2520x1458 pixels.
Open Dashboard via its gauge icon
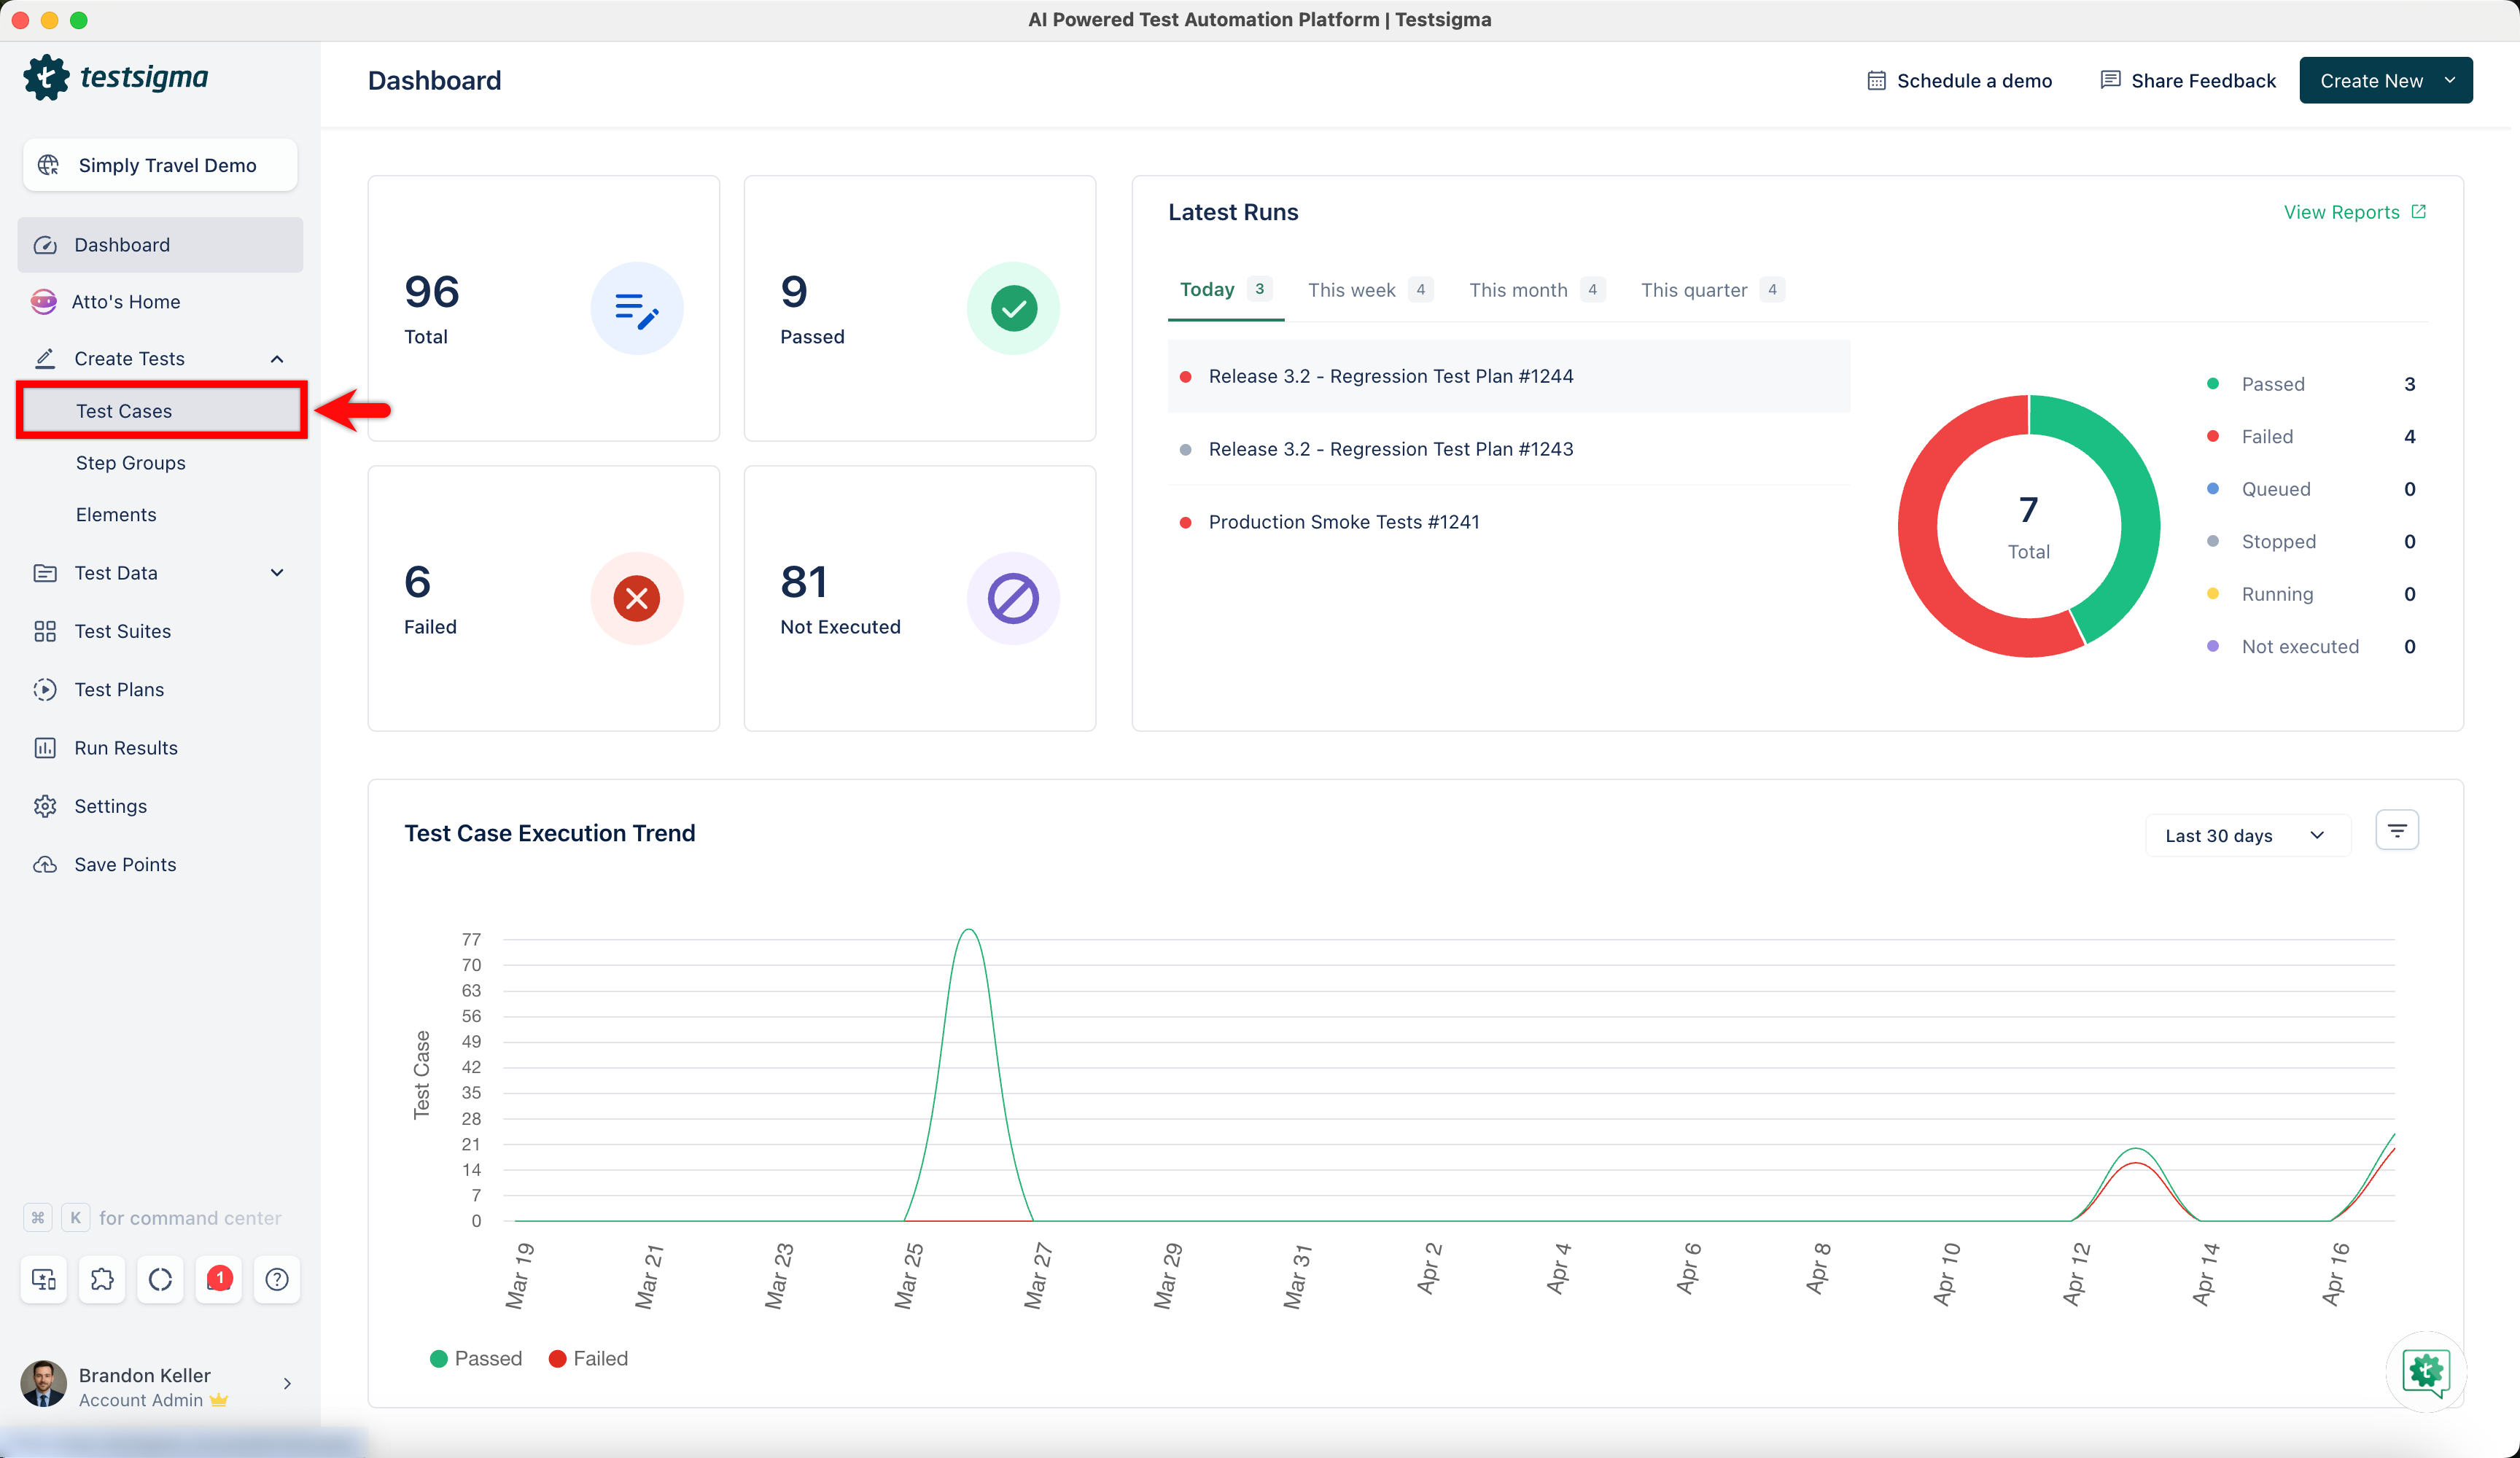pyautogui.click(x=45, y=245)
